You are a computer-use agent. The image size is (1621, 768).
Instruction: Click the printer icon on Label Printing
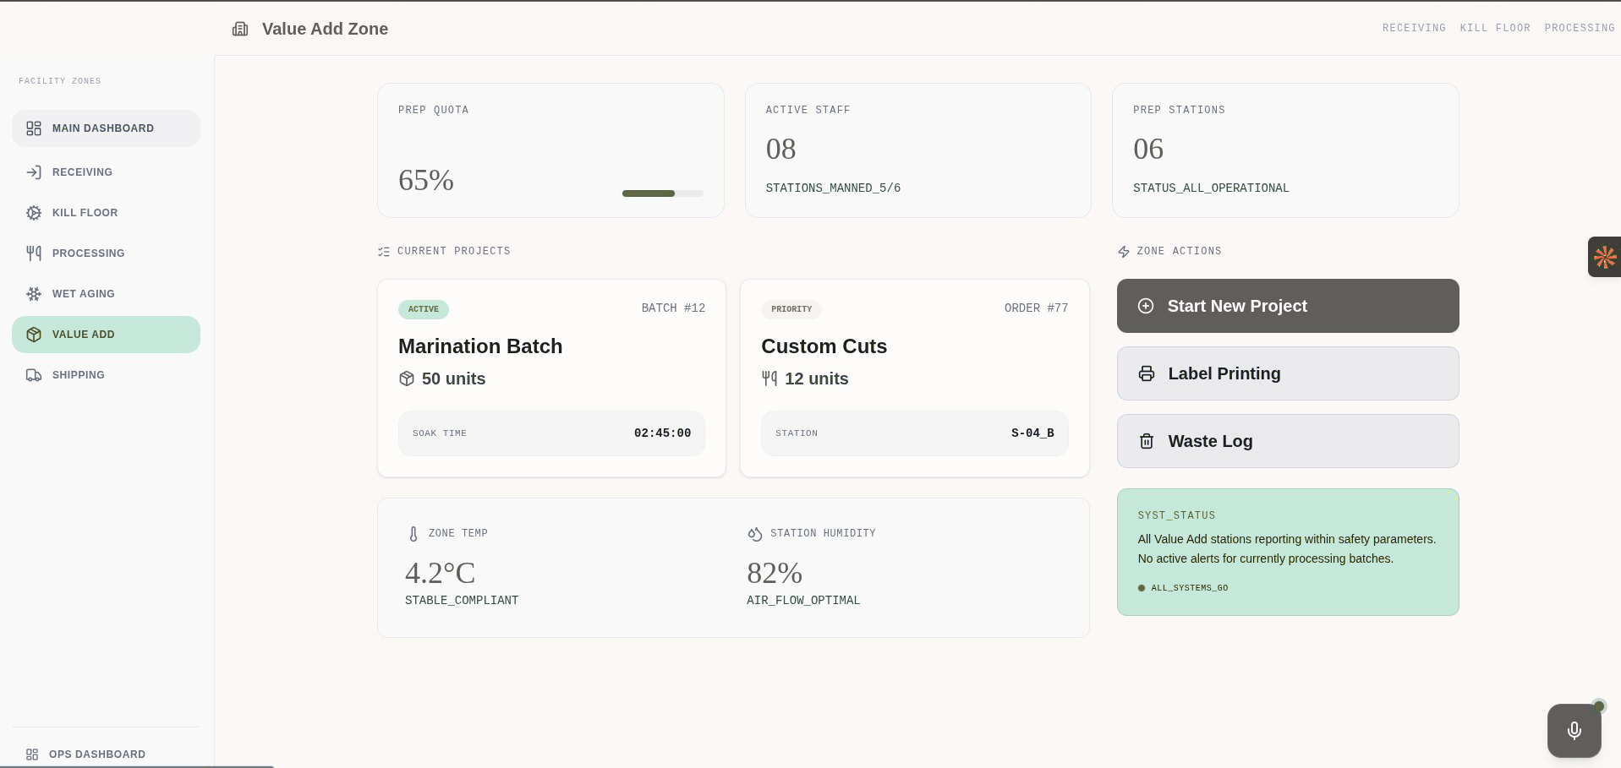1147,373
